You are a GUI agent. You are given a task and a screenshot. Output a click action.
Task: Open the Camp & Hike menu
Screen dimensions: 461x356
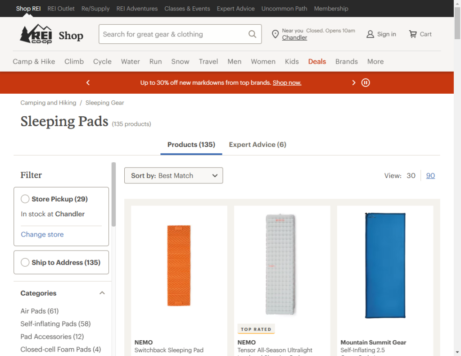click(x=34, y=61)
